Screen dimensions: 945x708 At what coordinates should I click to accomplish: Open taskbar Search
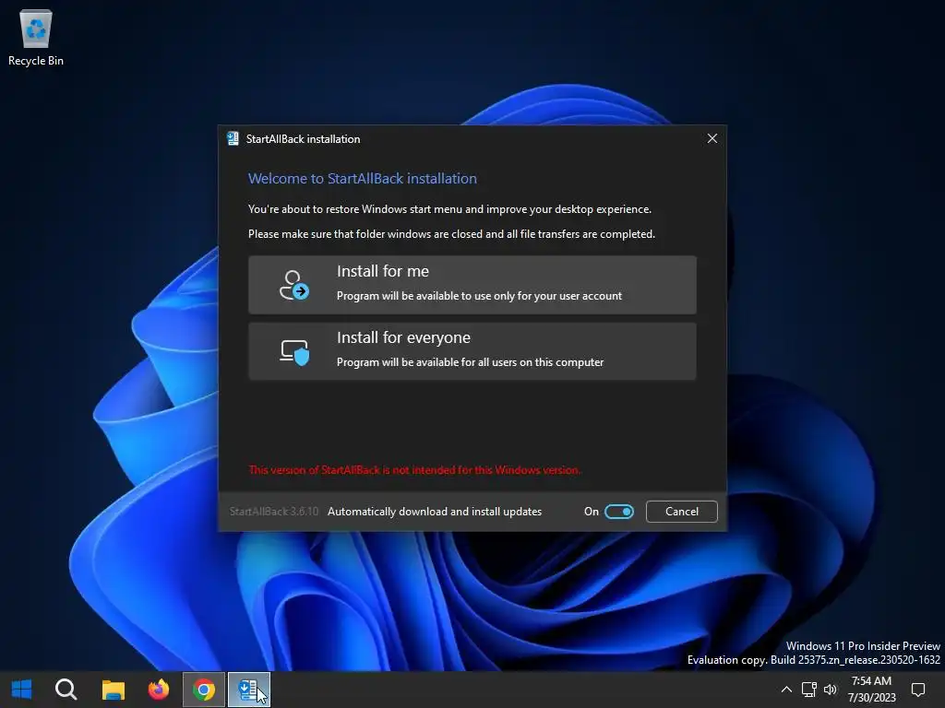pyautogui.click(x=66, y=690)
